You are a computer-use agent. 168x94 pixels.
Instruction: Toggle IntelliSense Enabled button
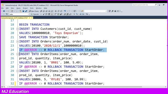coord(52,14)
